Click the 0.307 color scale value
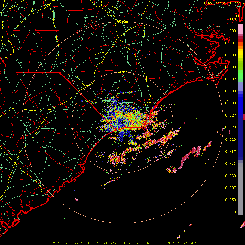The image size is (245, 245). click(231, 188)
